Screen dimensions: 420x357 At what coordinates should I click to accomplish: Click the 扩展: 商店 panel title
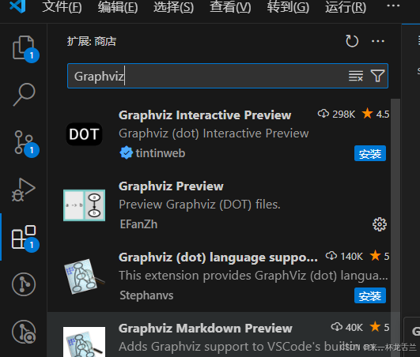pos(92,41)
